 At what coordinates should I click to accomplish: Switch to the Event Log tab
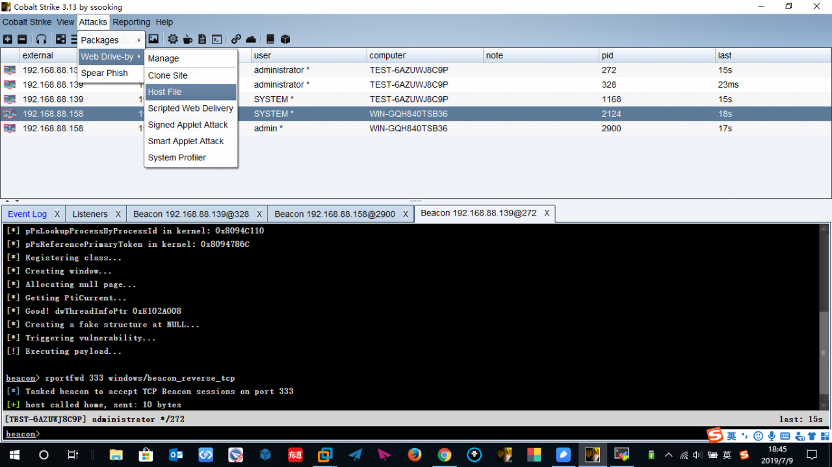coord(27,214)
